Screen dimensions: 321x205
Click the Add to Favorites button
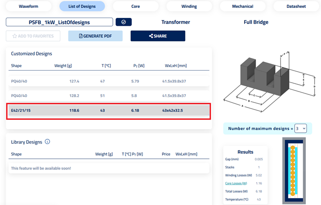click(x=33, y=36)
